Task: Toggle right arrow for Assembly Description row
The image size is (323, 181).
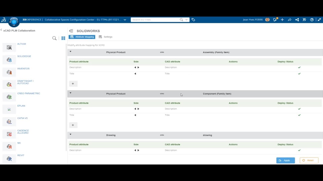Action: point(138,67)
